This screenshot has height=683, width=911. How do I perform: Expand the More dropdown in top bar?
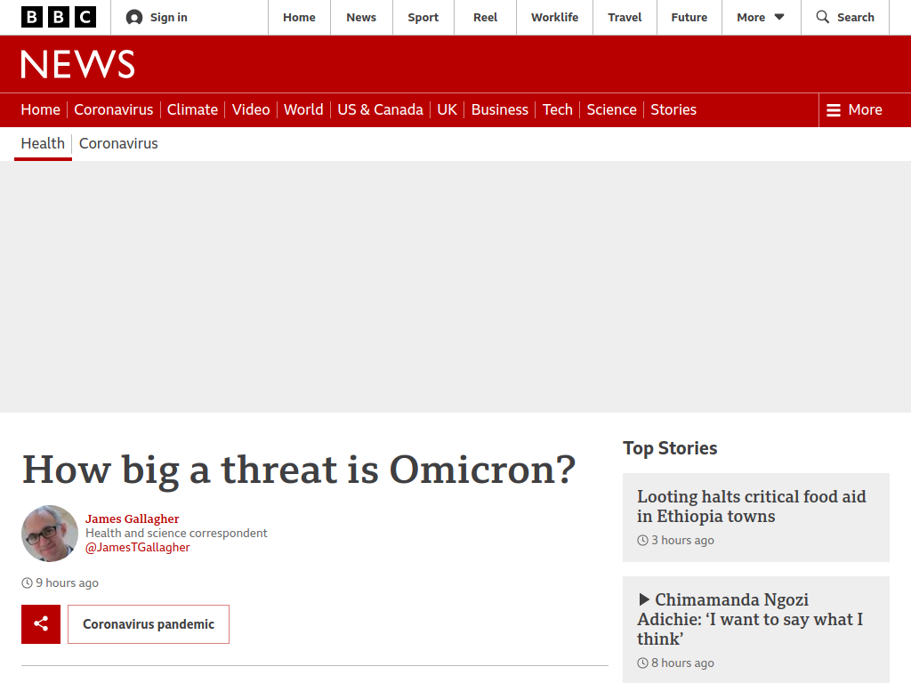point(761,18)
